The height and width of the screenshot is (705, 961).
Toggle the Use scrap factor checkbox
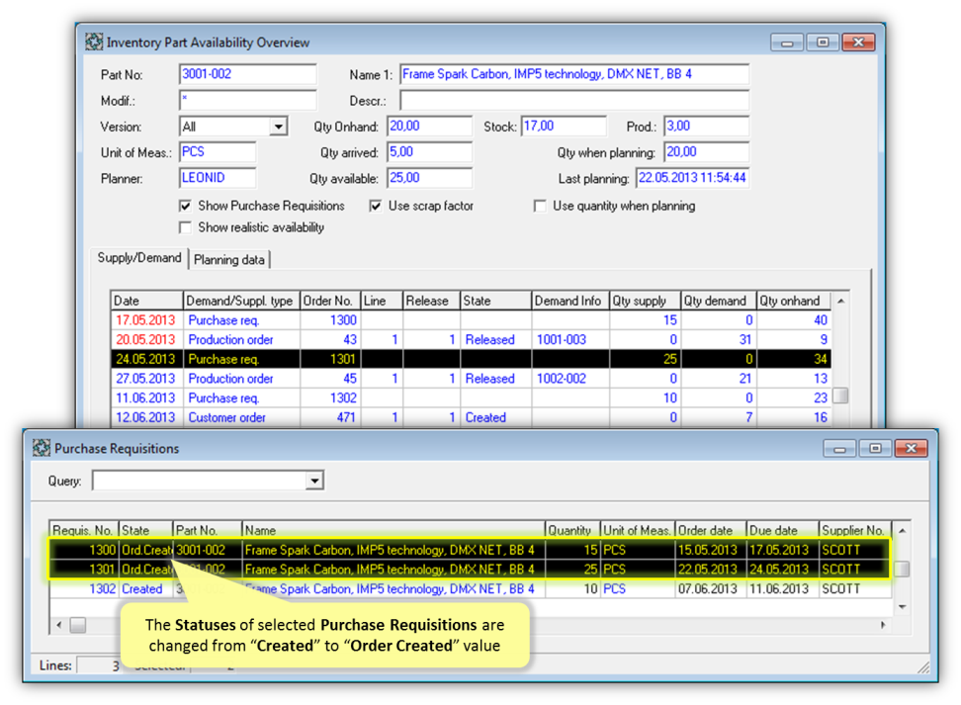[375, 206]
